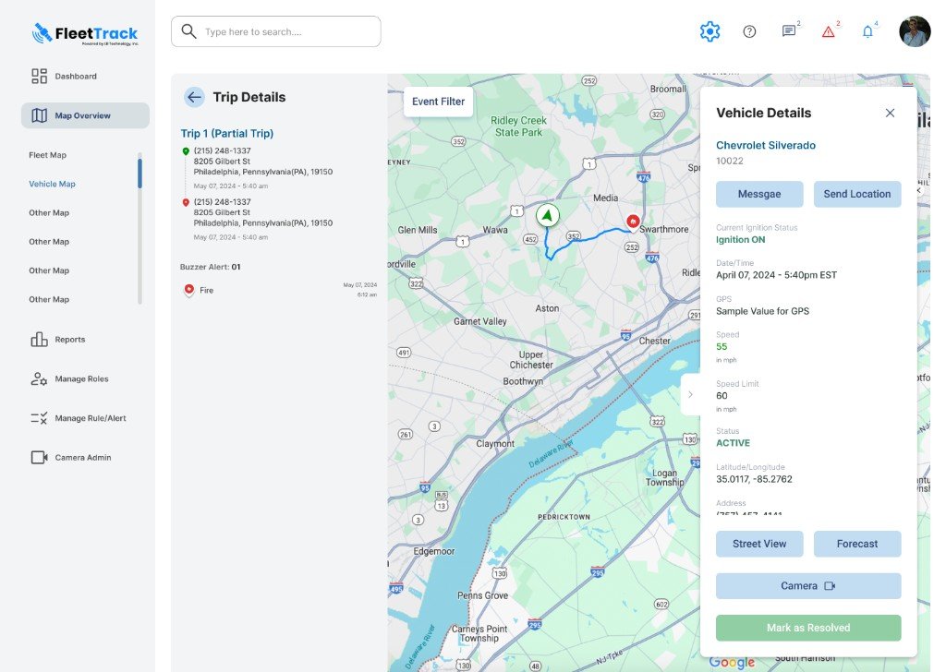This screenshot has height=672, width=946.
Task: Click the red fire marker on map
Action: 632,222
